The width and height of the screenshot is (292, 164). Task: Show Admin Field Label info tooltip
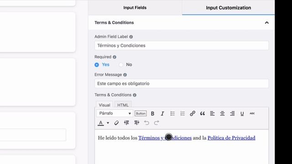(x=131, y=37)
